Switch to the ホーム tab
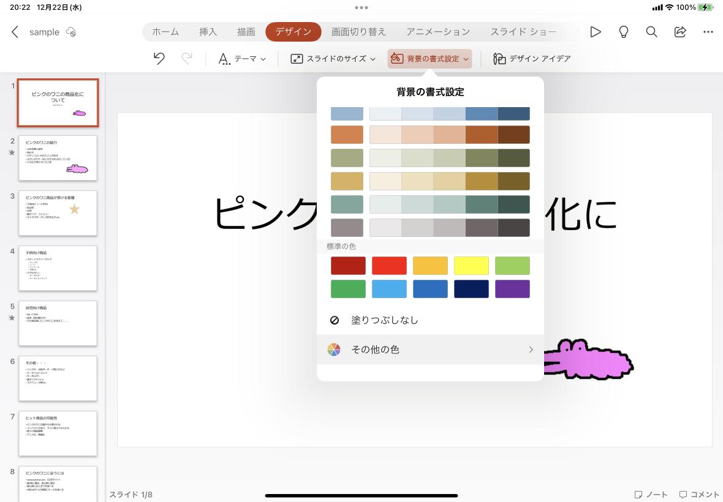The width and height of the screenshot is (723, 502). coord(165,32)
